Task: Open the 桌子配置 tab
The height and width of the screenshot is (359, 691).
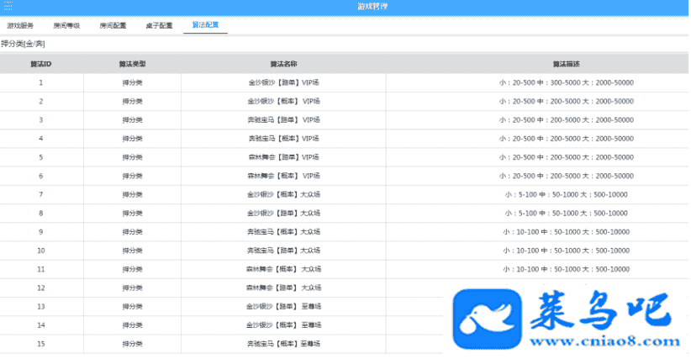Action: pyautogui.click(x=159, y=25)
